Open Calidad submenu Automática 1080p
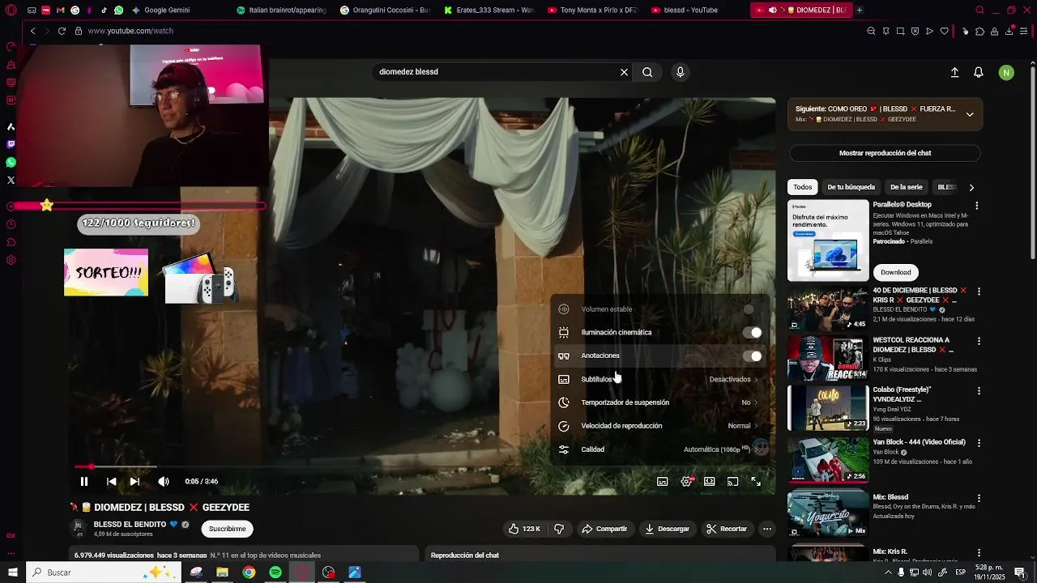 (x=659, y=449)
